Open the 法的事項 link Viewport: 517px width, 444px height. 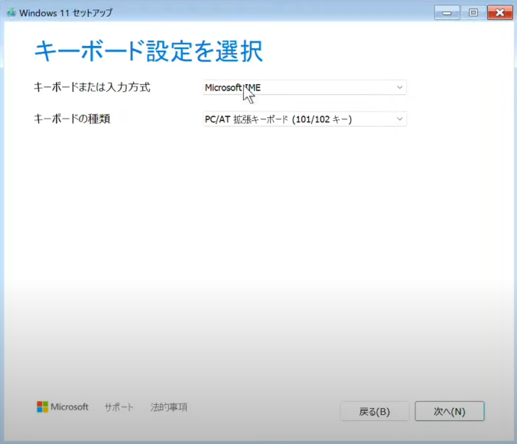tap(169, 407)
